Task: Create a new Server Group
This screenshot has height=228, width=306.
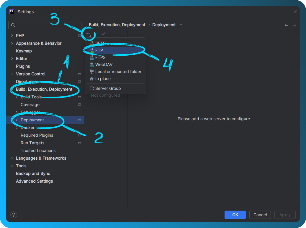Action: click(108, 88)
